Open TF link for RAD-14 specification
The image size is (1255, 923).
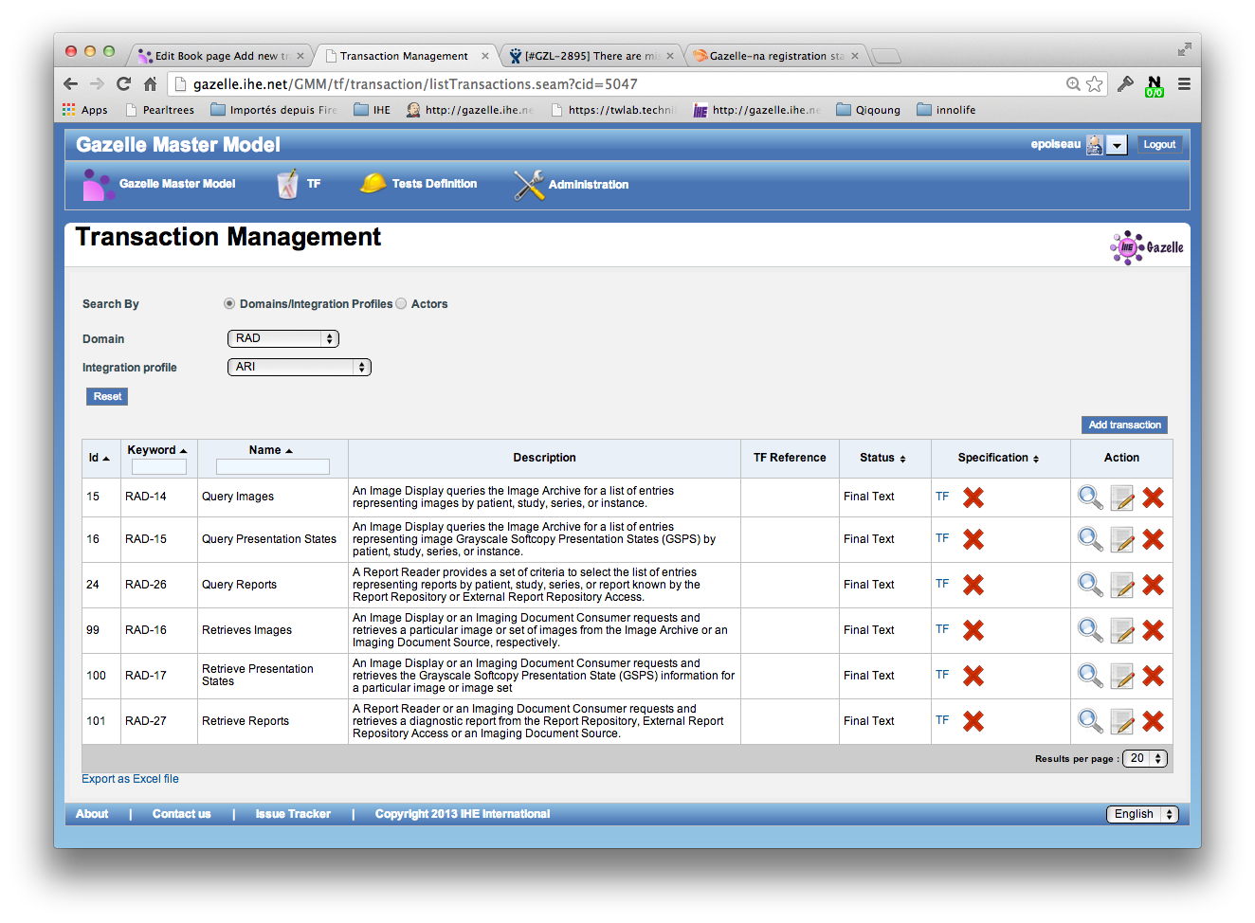pyautogui.click(x=942, y=497)
